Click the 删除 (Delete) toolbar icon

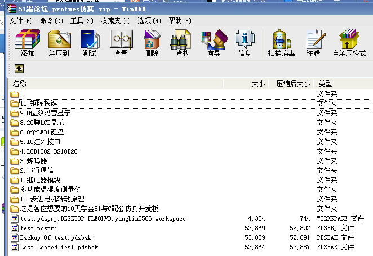152,43
